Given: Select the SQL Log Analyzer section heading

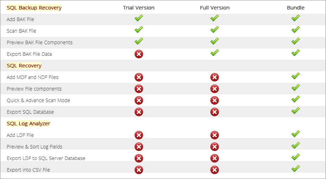Looking at the screenshot, I should pos(28,124).
